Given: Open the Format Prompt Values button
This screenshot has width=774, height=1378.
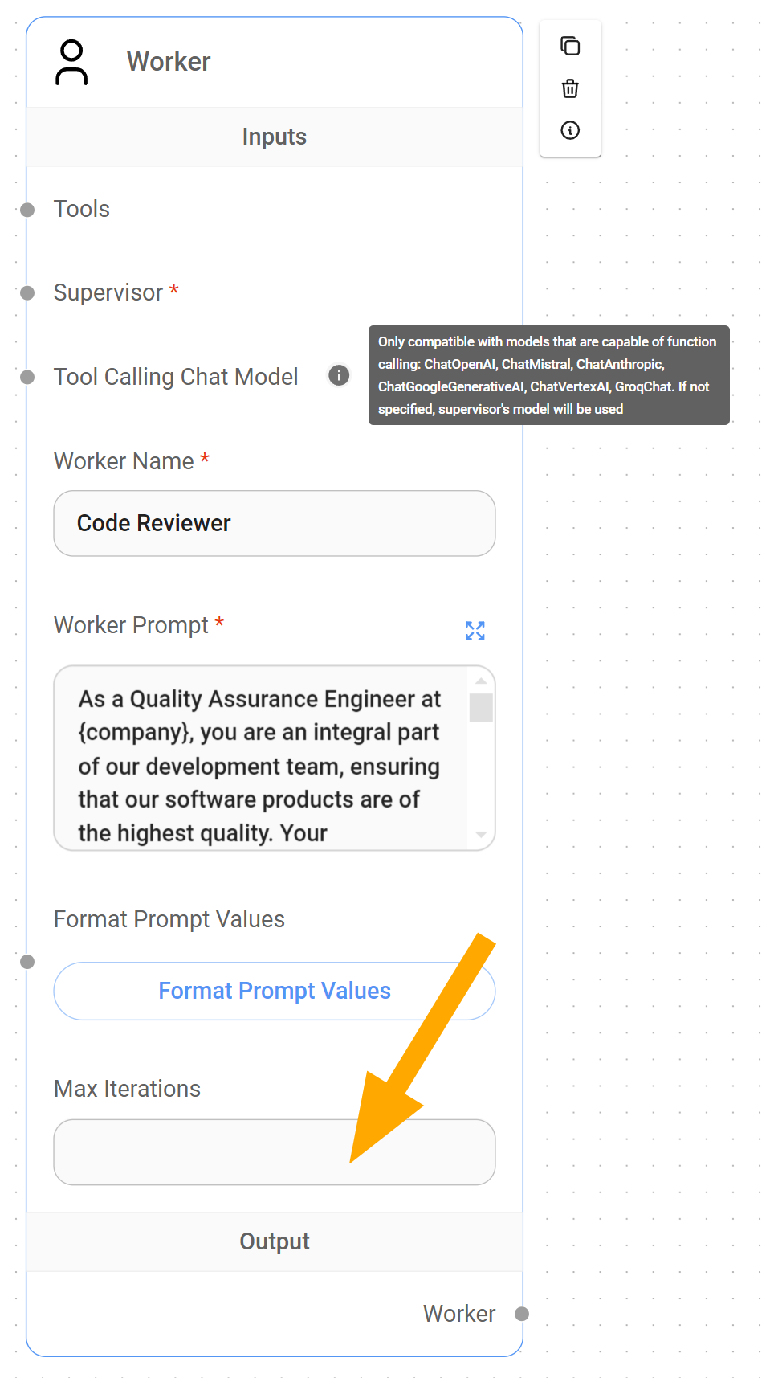Looking at the screenshot, I should [x=274, y=991].
